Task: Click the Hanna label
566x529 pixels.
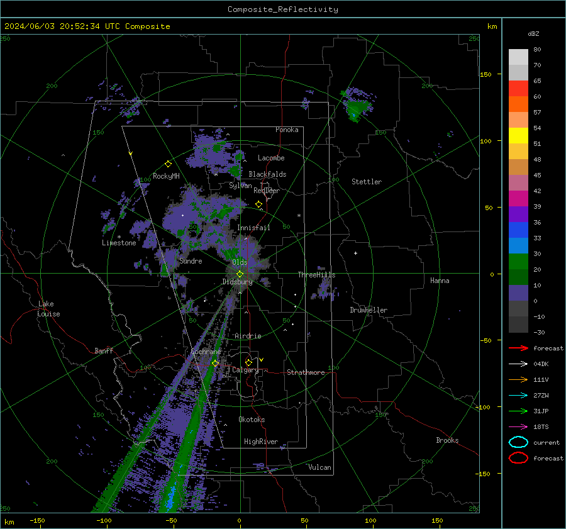Action: [x=440, y=281]
